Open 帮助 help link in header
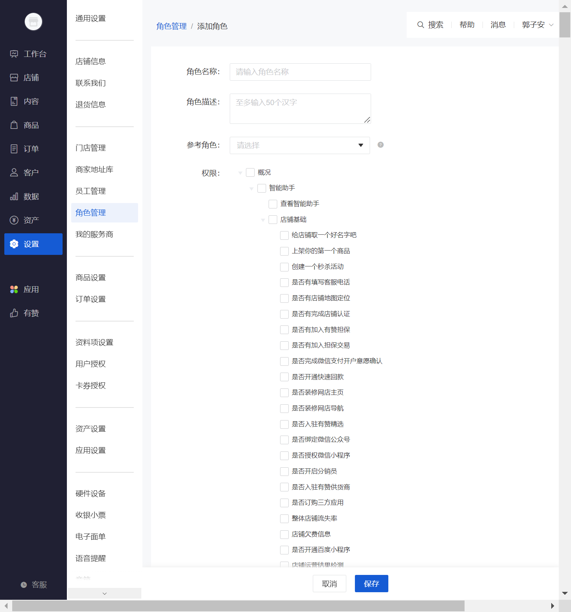 tap(467, 25)
